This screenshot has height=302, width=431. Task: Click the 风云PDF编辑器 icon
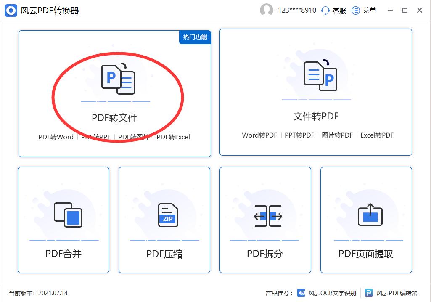pyautogui.click(x=369, y=293)
